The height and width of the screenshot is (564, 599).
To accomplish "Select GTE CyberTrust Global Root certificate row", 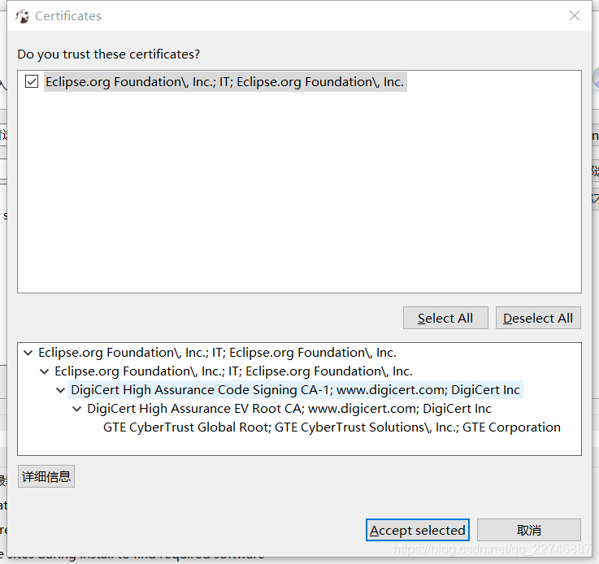I will [x=332, y=427].
